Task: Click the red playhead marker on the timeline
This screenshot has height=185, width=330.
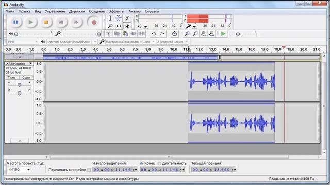Action: (284, 47)
